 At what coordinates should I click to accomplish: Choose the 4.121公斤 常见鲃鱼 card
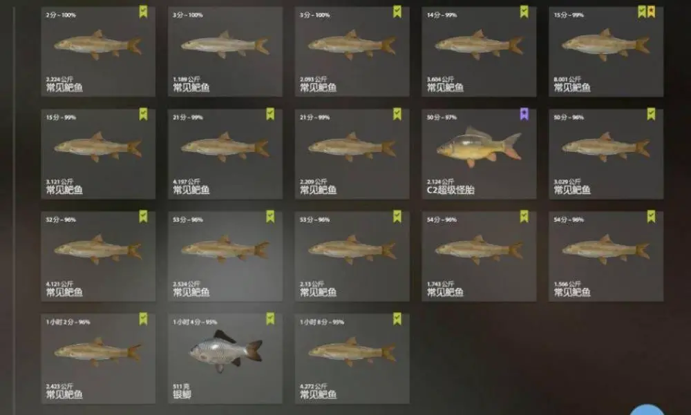click(98, 256)
